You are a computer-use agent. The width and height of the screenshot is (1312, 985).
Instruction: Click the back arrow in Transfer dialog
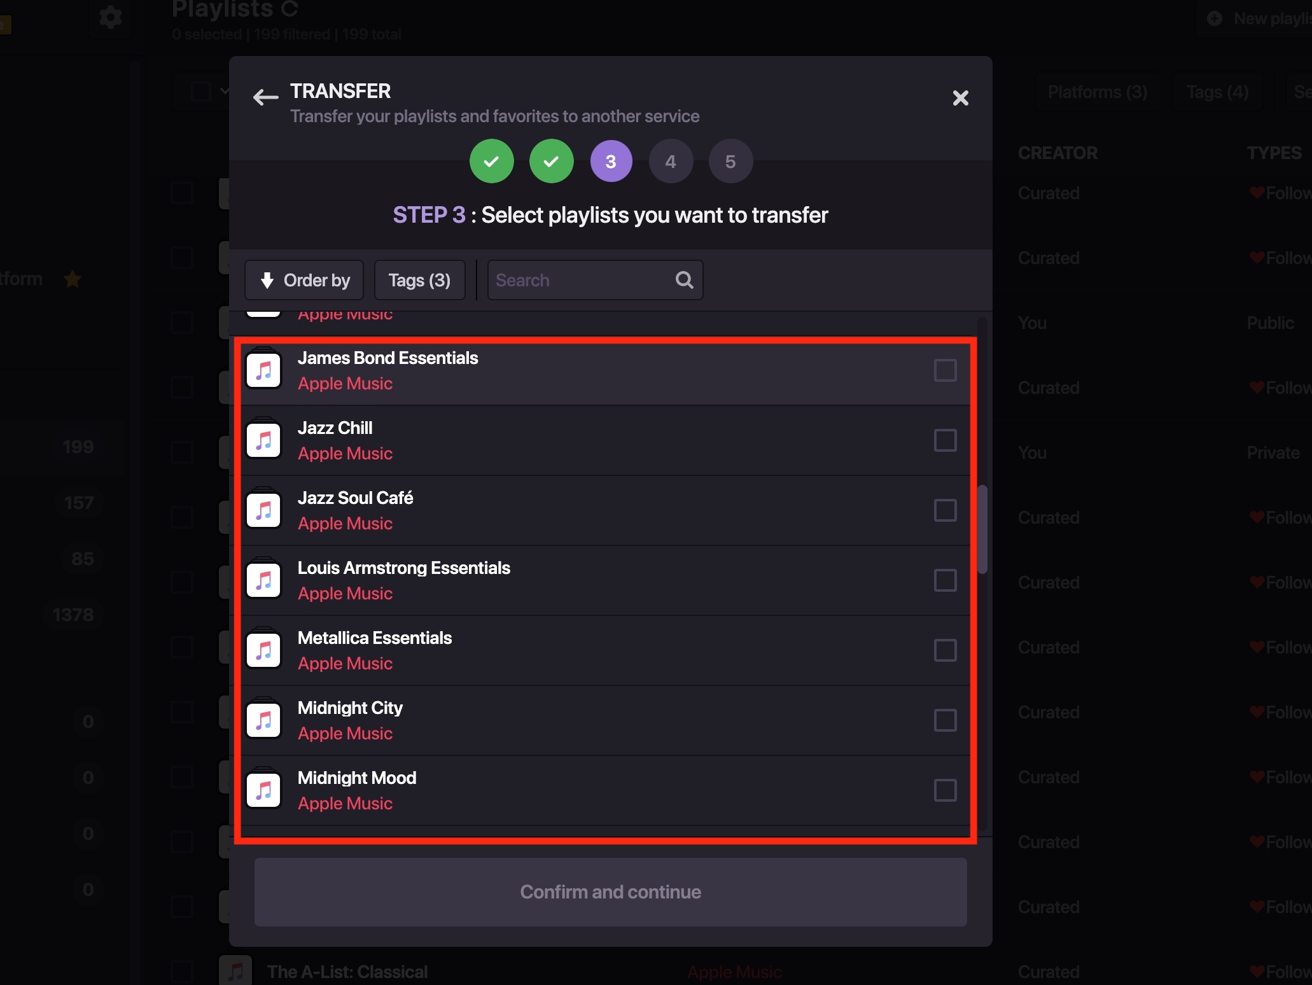click(265, 97)
